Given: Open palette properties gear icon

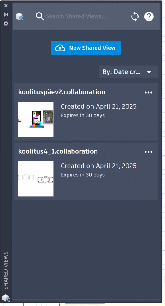Looking at the screenshot, I should [x=6, y=24].
